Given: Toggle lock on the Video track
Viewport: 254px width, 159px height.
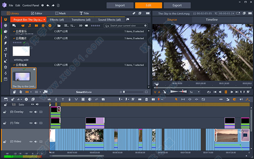Looking at the screenshot, I should point(5,142).
